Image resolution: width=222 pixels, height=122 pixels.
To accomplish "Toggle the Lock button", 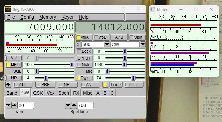I will (x=84, y=51).
